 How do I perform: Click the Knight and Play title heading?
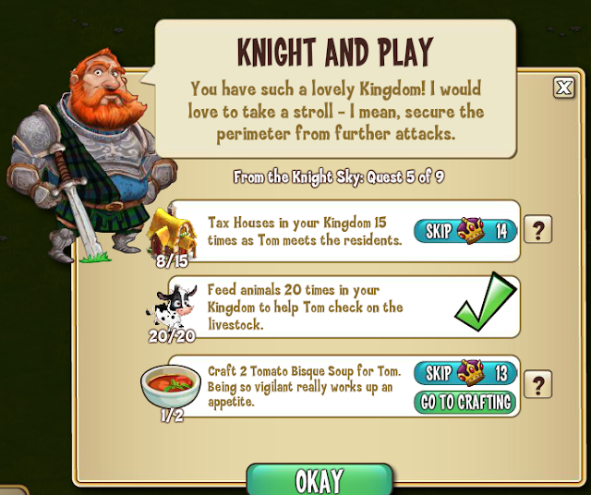(335, 52)
